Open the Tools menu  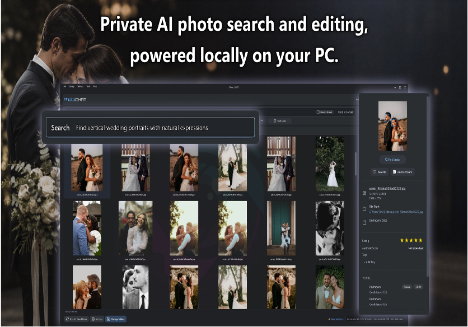(x=88, y=87)
